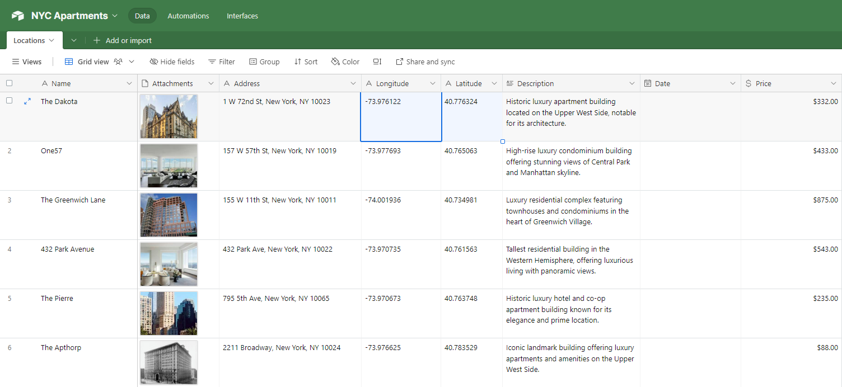
Task: Open The Greenwich Lane attachment thumbnail
Action: pyautogui.click(x=169, y=215)
